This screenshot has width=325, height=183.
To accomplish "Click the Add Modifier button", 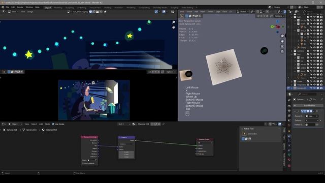I will [x=308, y=106].
